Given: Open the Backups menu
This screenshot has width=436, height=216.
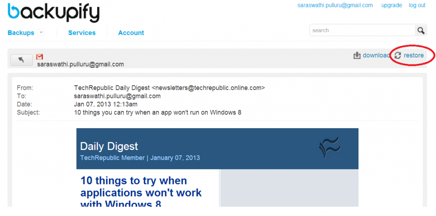Looking at the screenshot, I should coord(21,33).
